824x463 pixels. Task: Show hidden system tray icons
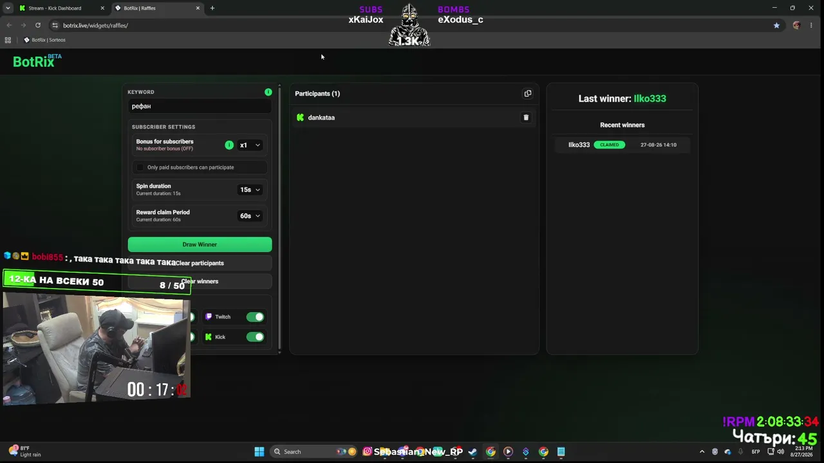pyautogui.click(x=702, y=451)
